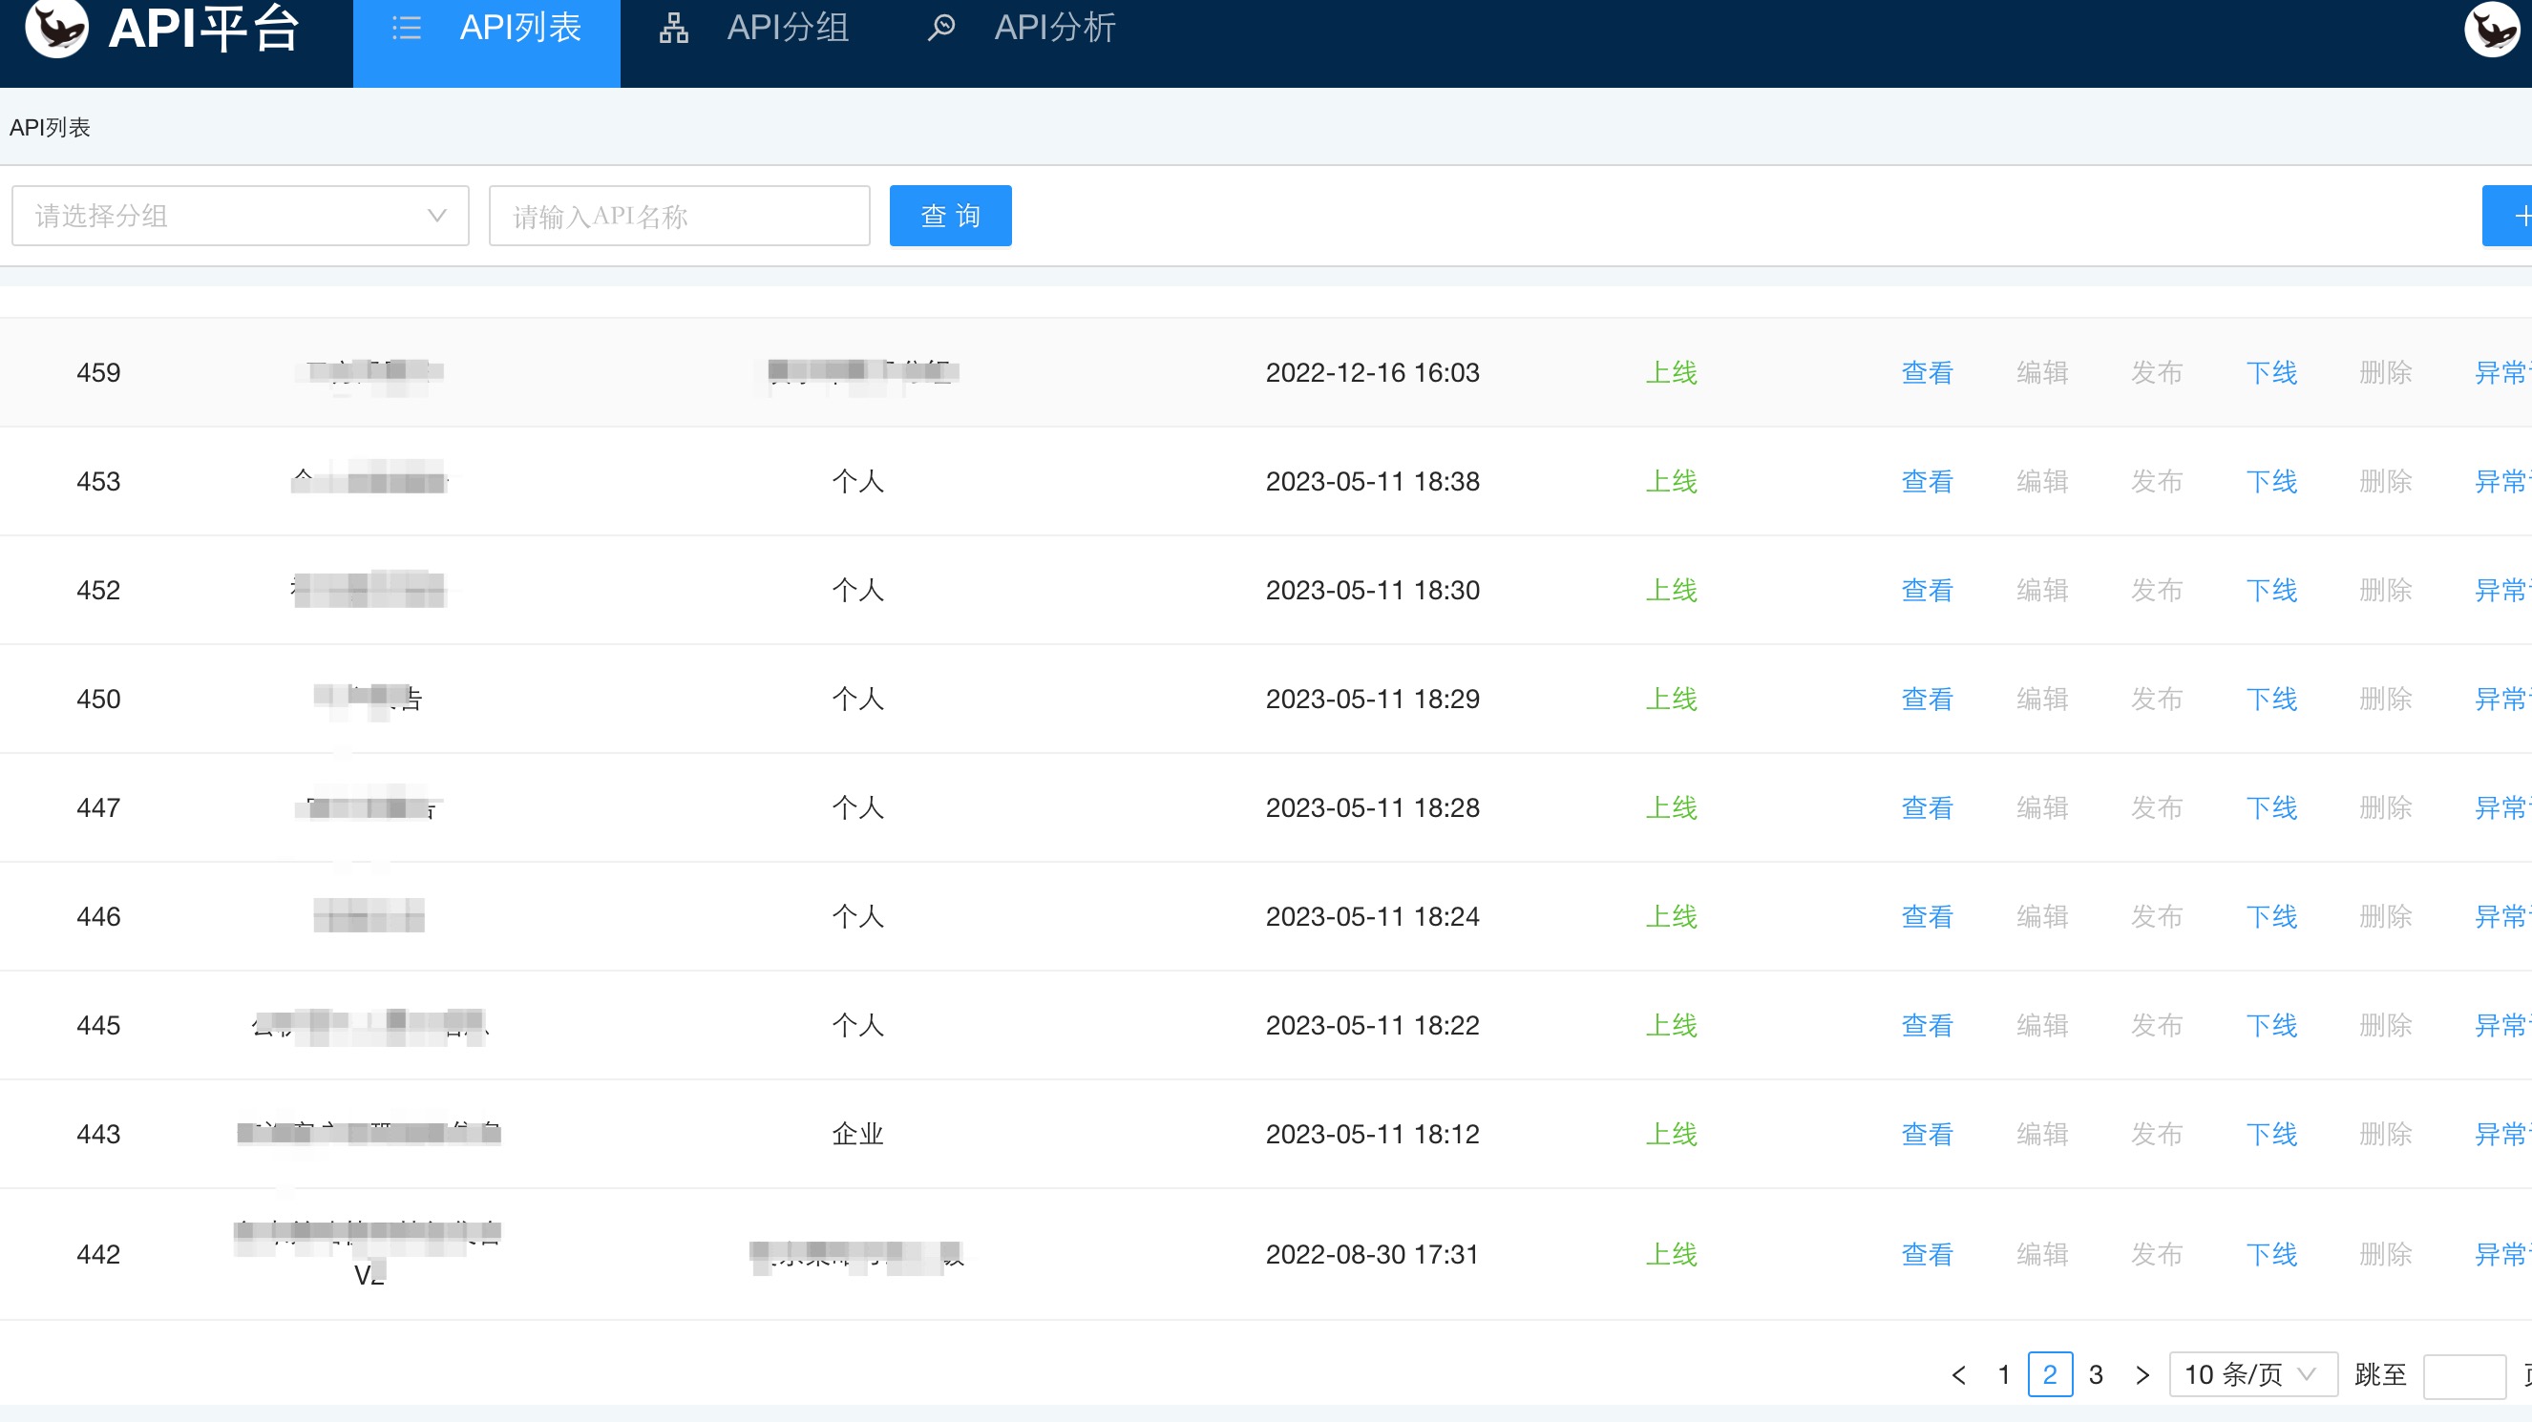Click the user avatar icon in header
The height and width of the screenshot is (1422, 2532).
point(2492,29)
